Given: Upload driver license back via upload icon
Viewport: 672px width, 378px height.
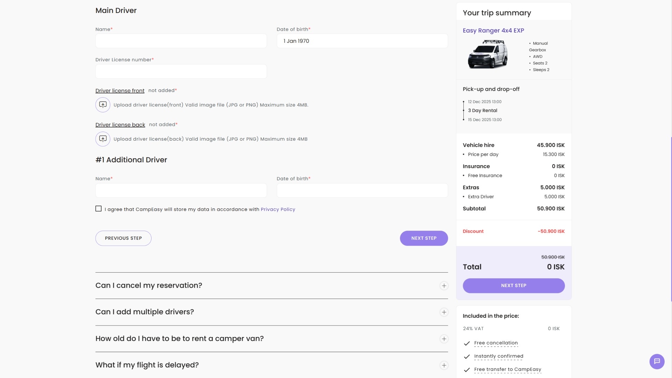Looking at the screenshot, I should [103, 139].
